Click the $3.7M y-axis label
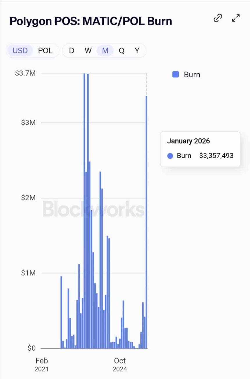The height and width of the screenshot is (379, 250). pyautogui.click(x=25, y=73)
